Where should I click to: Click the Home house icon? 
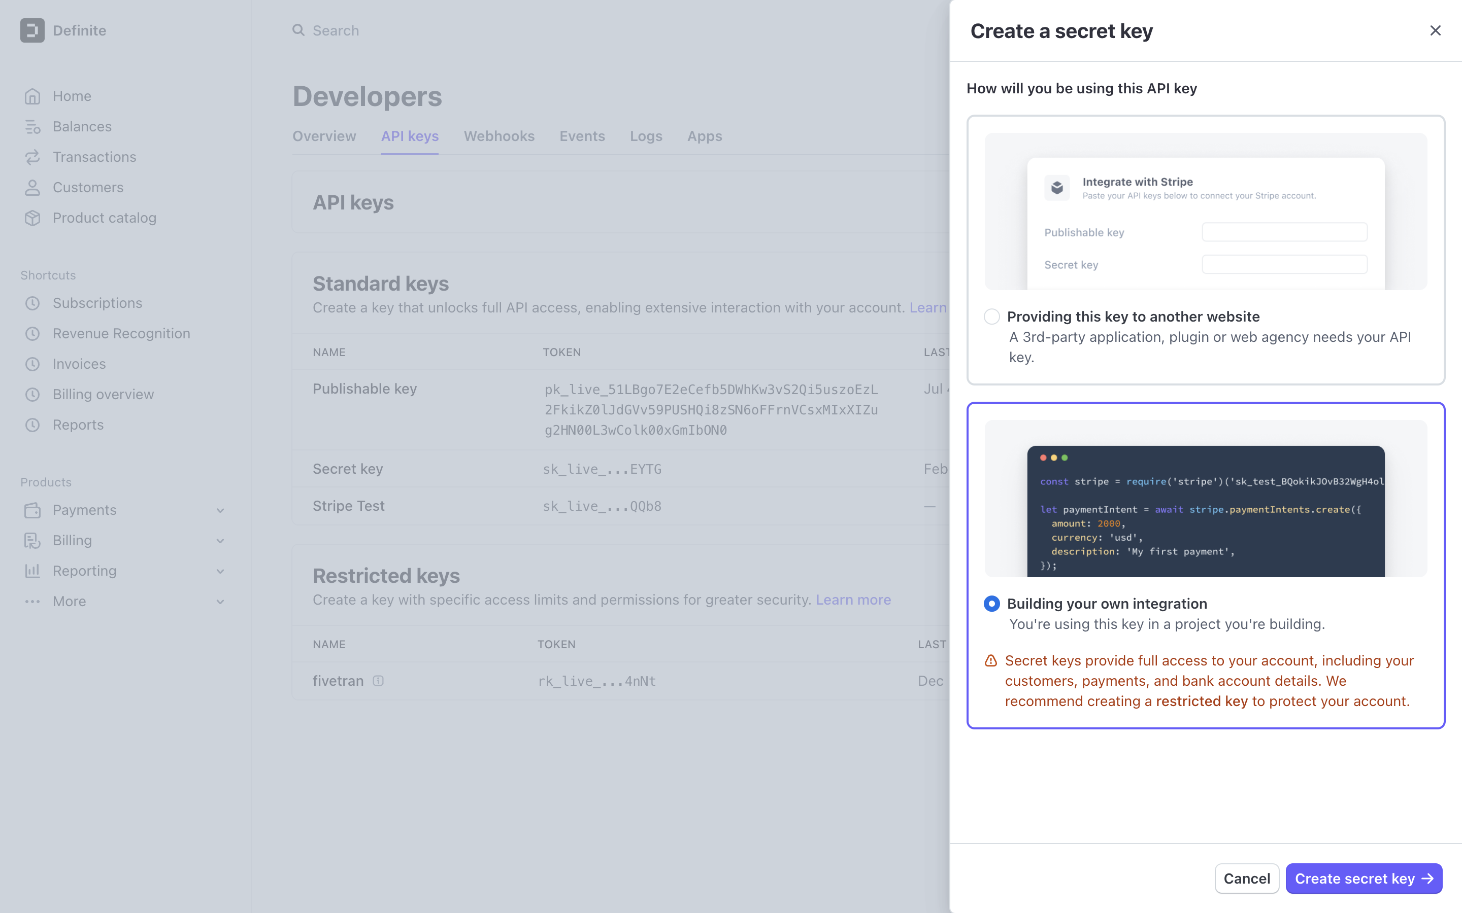[x=32, y=96]
